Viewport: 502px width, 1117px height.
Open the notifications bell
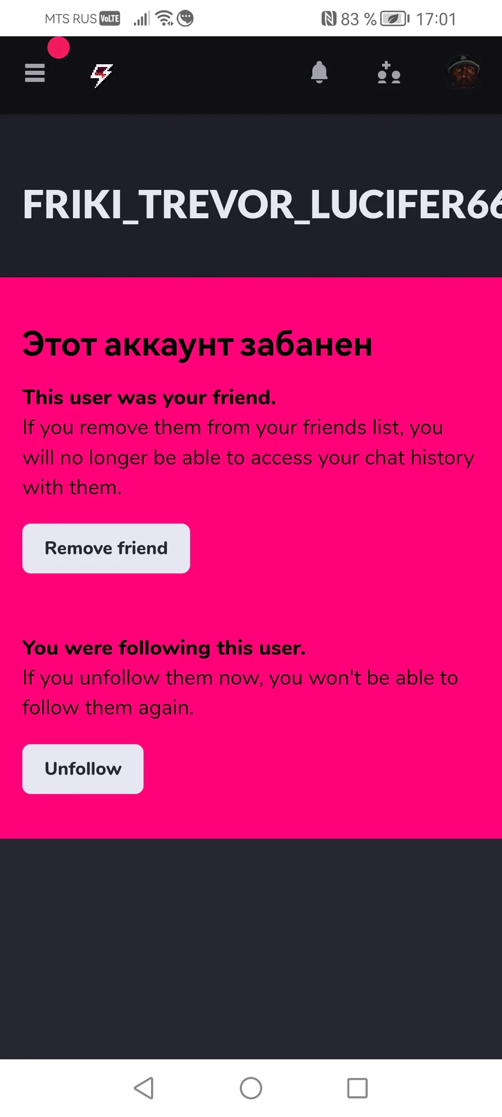[319, 73]
